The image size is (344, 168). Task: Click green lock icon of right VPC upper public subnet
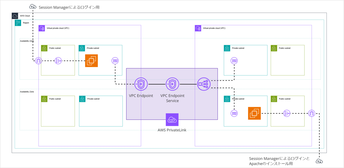(274, 48)
